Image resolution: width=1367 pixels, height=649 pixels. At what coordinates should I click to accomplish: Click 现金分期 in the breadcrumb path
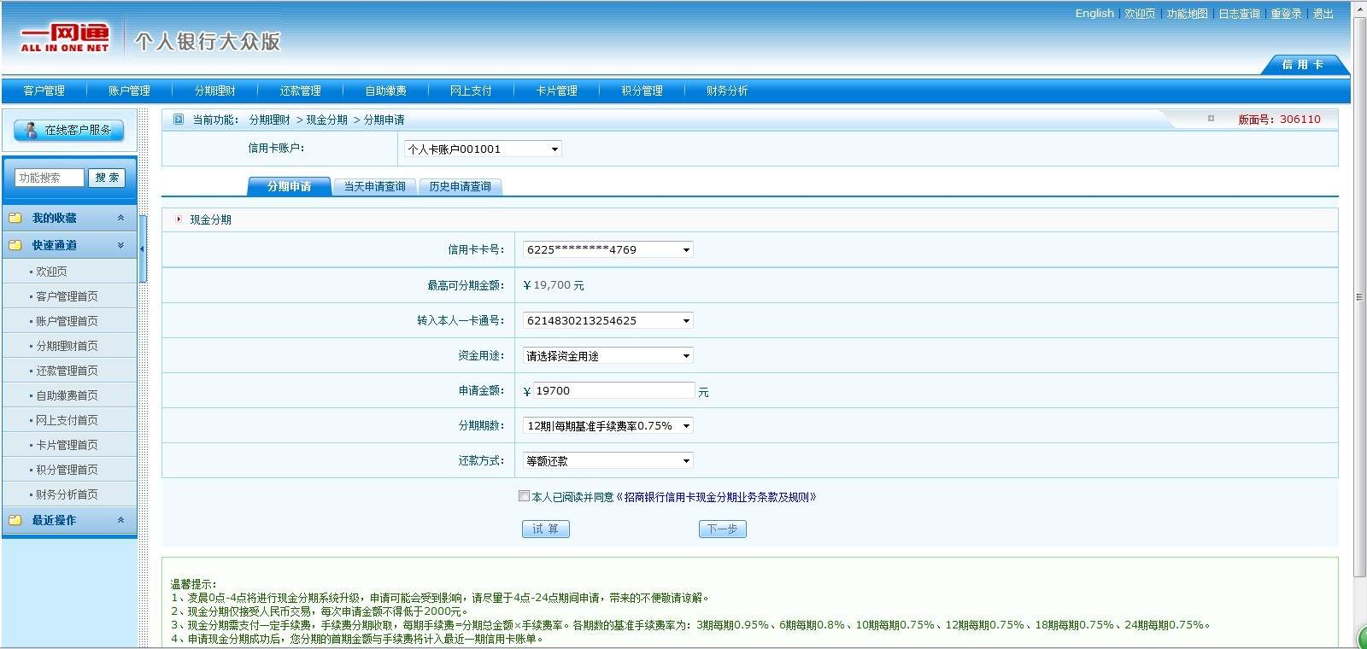click(327, 120)
